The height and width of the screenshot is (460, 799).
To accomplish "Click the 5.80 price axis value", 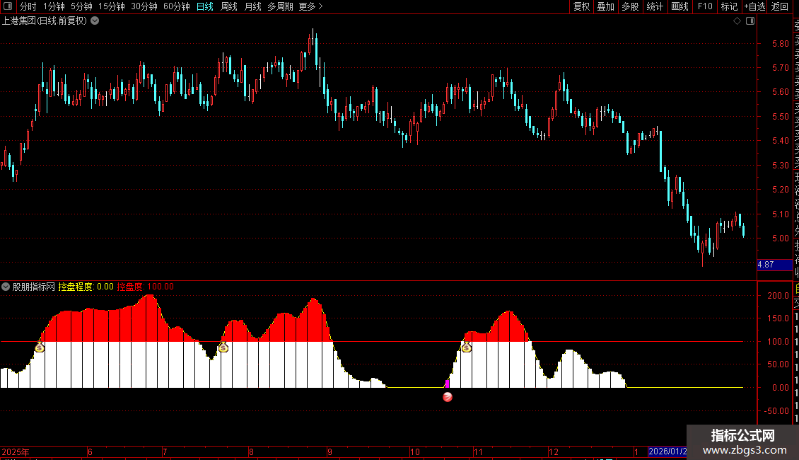I will (x=780, y=44).
